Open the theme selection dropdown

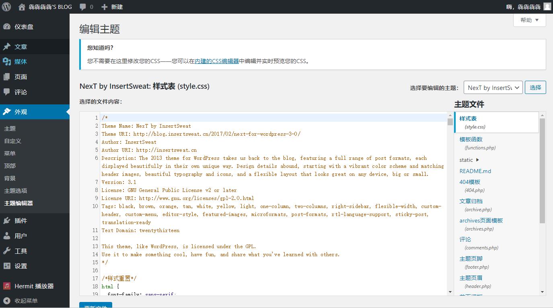click(493, 88)
